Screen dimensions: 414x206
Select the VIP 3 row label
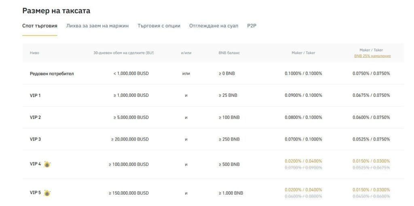(x=36, y=139)
